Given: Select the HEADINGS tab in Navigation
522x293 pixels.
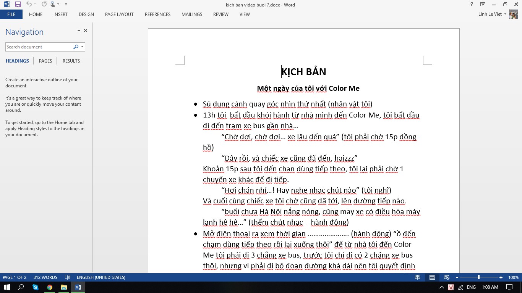Looking at the screenshot, I should pyautogui.click(x=17, y=61).
